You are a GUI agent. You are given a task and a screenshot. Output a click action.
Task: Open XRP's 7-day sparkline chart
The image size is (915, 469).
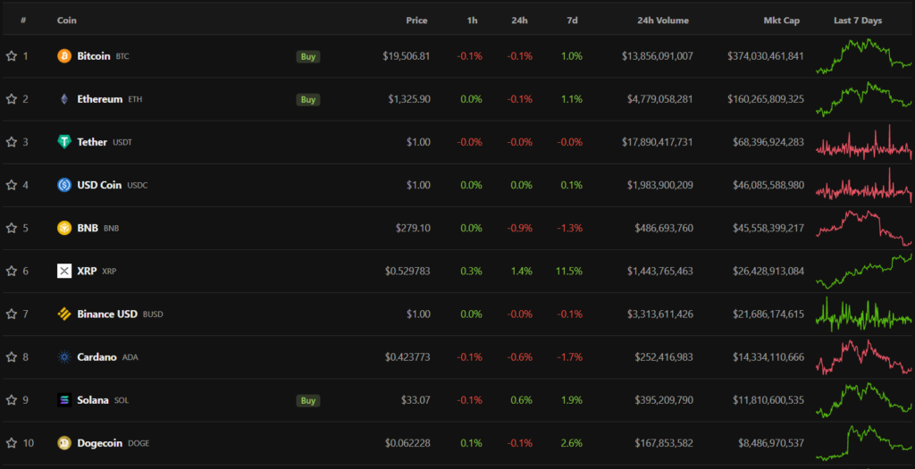click(864, 272)
